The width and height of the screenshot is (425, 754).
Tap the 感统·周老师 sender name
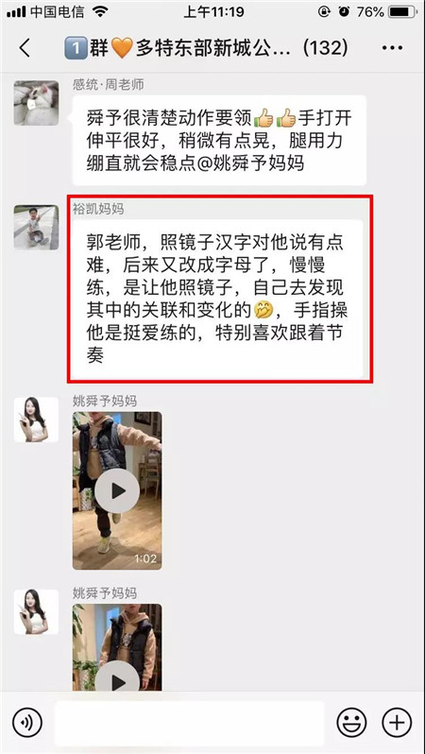click(109, 85)
